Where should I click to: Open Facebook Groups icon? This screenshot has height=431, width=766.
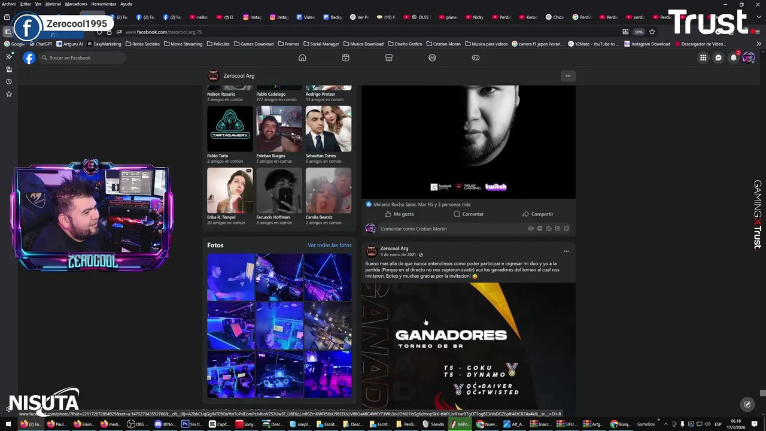[x=432, y=57]
